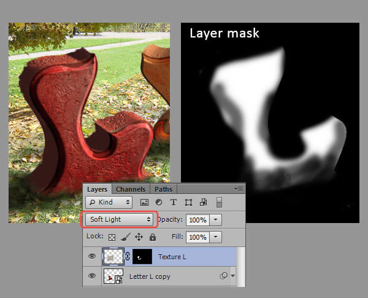This screenshot has height=298, width=368.
Task: Toggle layer filtering on/off switch
Action: [x=219, y=202]
